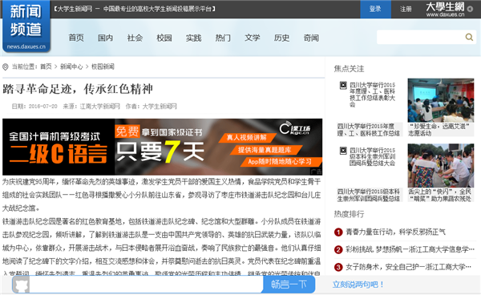Click the broken image icon beside 军训团 item
Screen dimensions: 481x295
pos(343,151)
